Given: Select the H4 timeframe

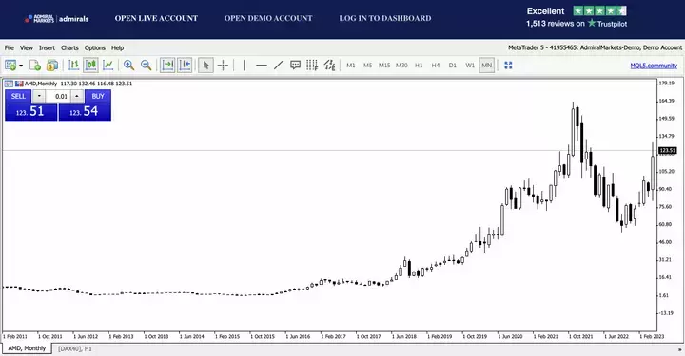Looking at the screenshot, I should click(x=436, y=66).
